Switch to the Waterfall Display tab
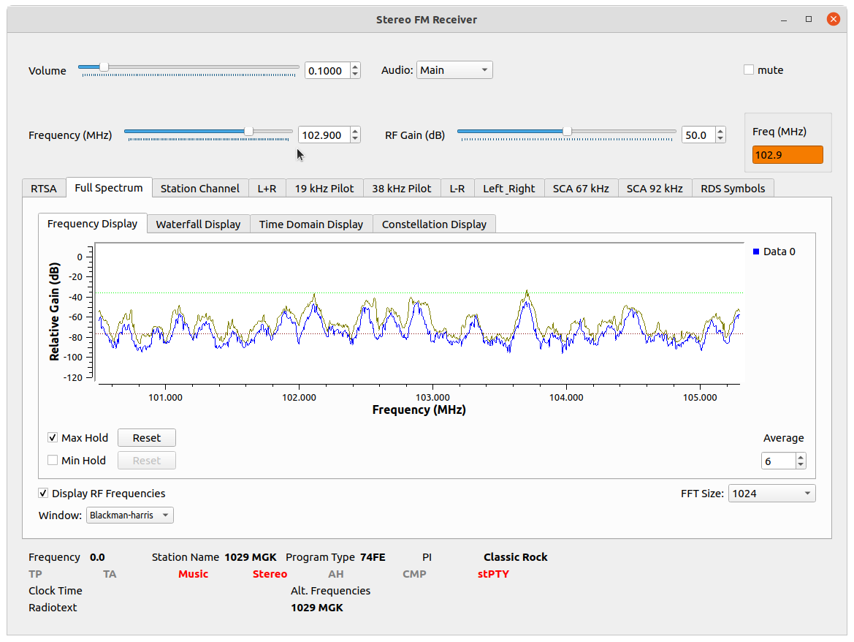Screen dimensions: 854x642 coord(198,224)
